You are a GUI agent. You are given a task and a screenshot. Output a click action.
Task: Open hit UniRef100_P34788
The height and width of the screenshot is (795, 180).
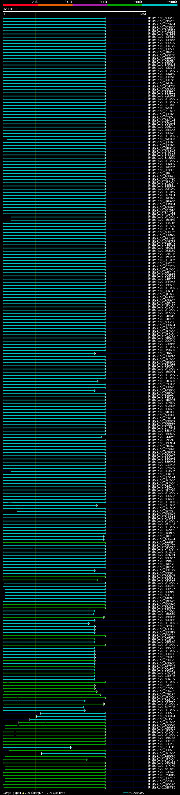[161, 86]
